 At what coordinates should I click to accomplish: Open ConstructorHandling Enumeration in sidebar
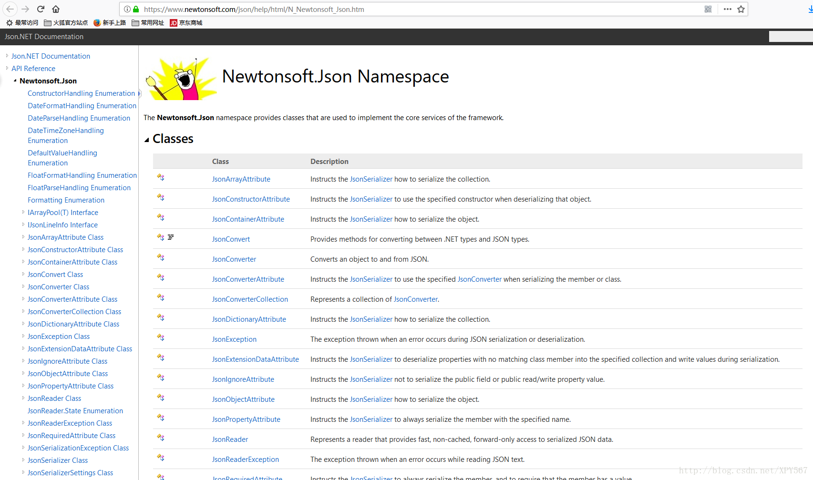point(81,93)
